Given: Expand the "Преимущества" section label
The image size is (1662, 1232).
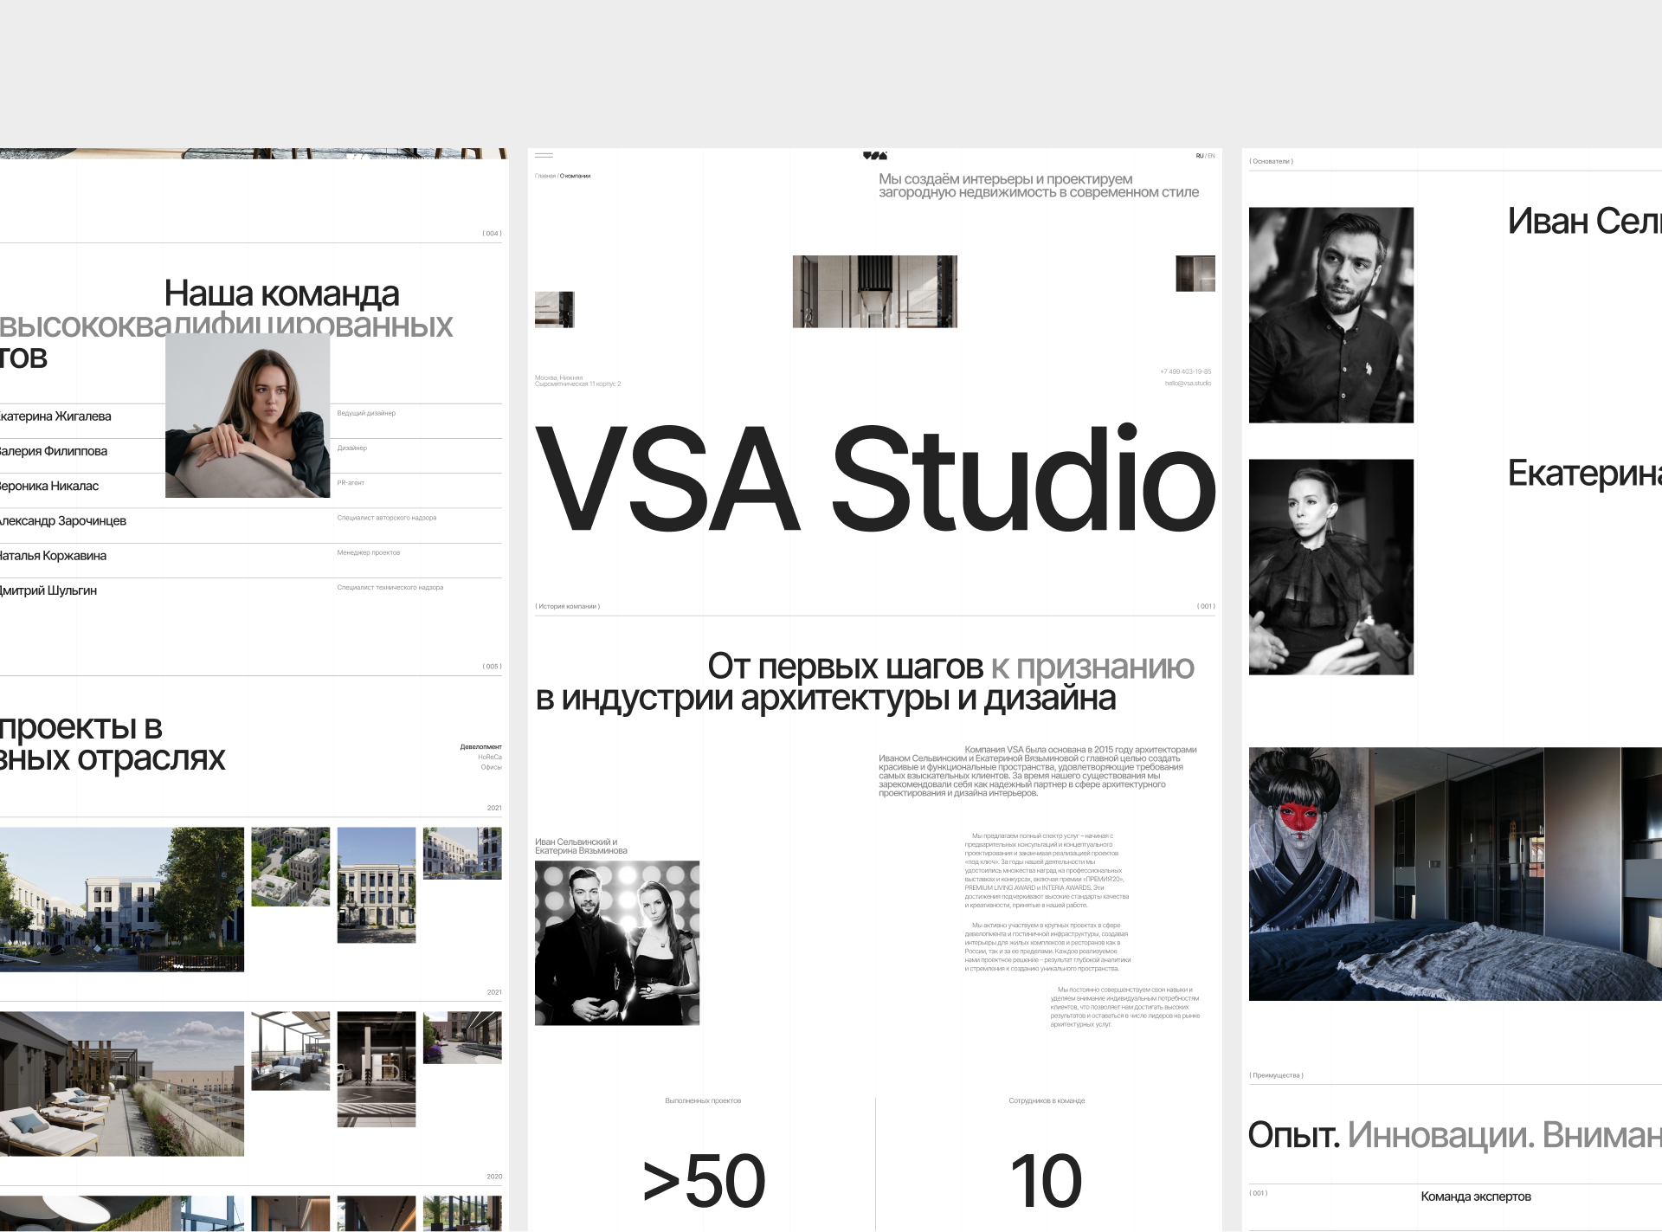Looking at the screenshot, I should (x=1275, y=1075).
